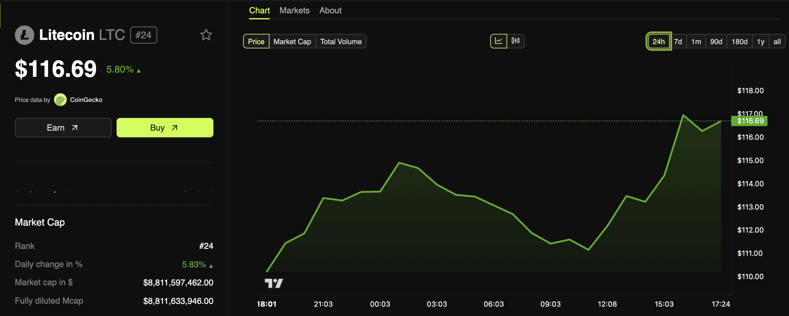Open the TradingView logo on chart
The height and width of the screenshot is (316, 789).
pos(274,283)
